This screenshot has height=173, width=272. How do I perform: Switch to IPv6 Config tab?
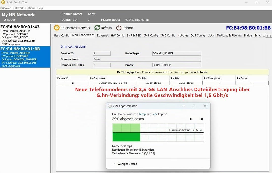(x=168, y=35)
